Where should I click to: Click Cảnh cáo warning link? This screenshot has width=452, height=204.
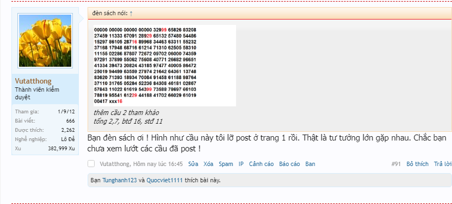point(261,164)
